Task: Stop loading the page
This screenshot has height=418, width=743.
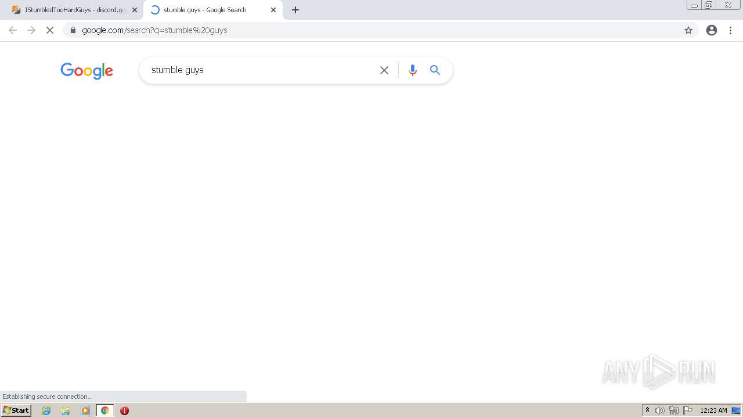Action: 50,30
